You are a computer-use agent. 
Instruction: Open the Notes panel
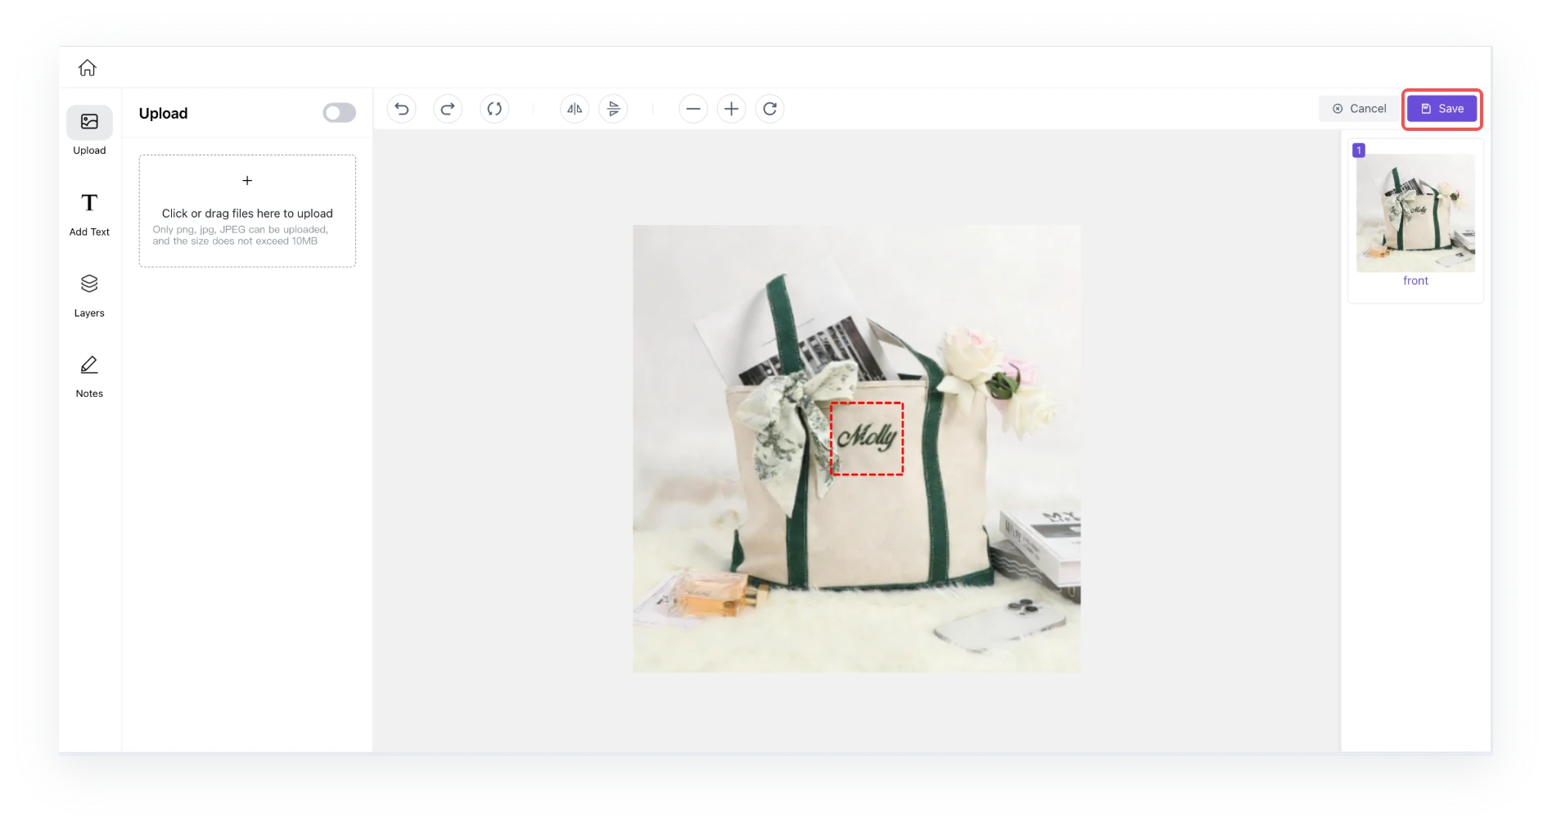89,375
